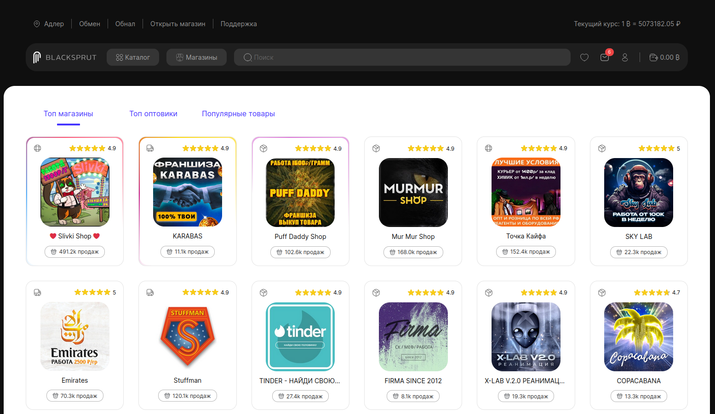The width and height of the screenshot is (715, 414).
Task: Click the Mur Mur Shop thumbnail
Action: 413,193
